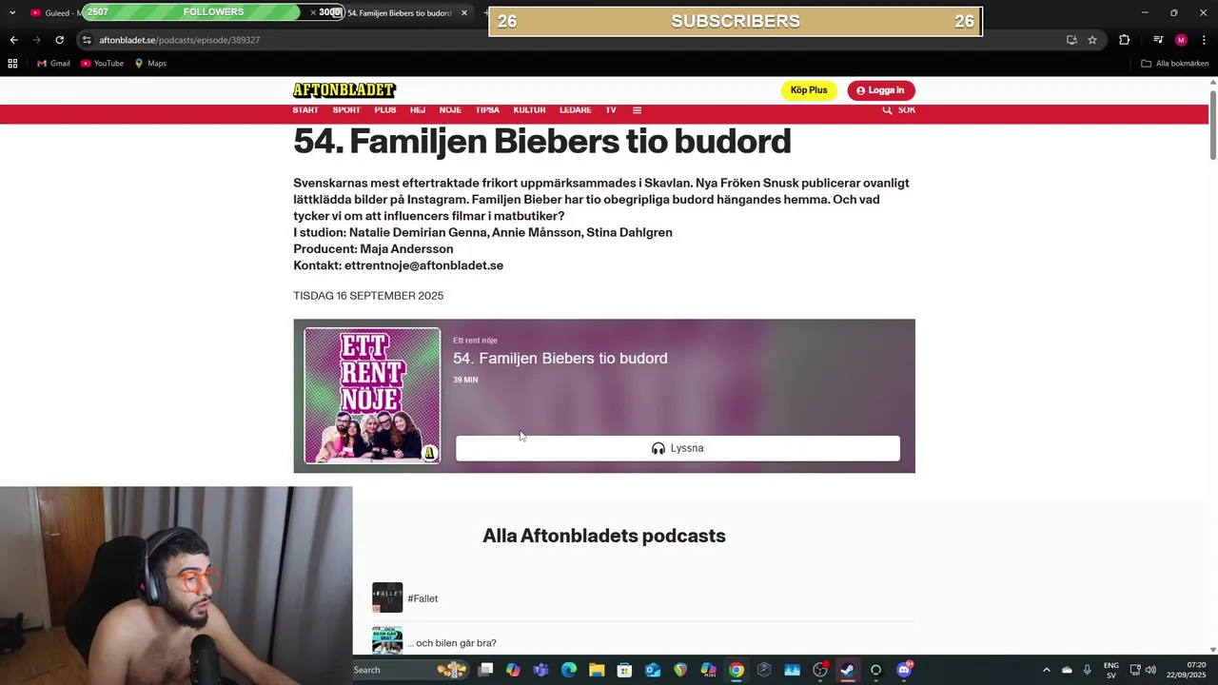
Task: Open the browser extensions puzzle icon
Action: 1125,40
